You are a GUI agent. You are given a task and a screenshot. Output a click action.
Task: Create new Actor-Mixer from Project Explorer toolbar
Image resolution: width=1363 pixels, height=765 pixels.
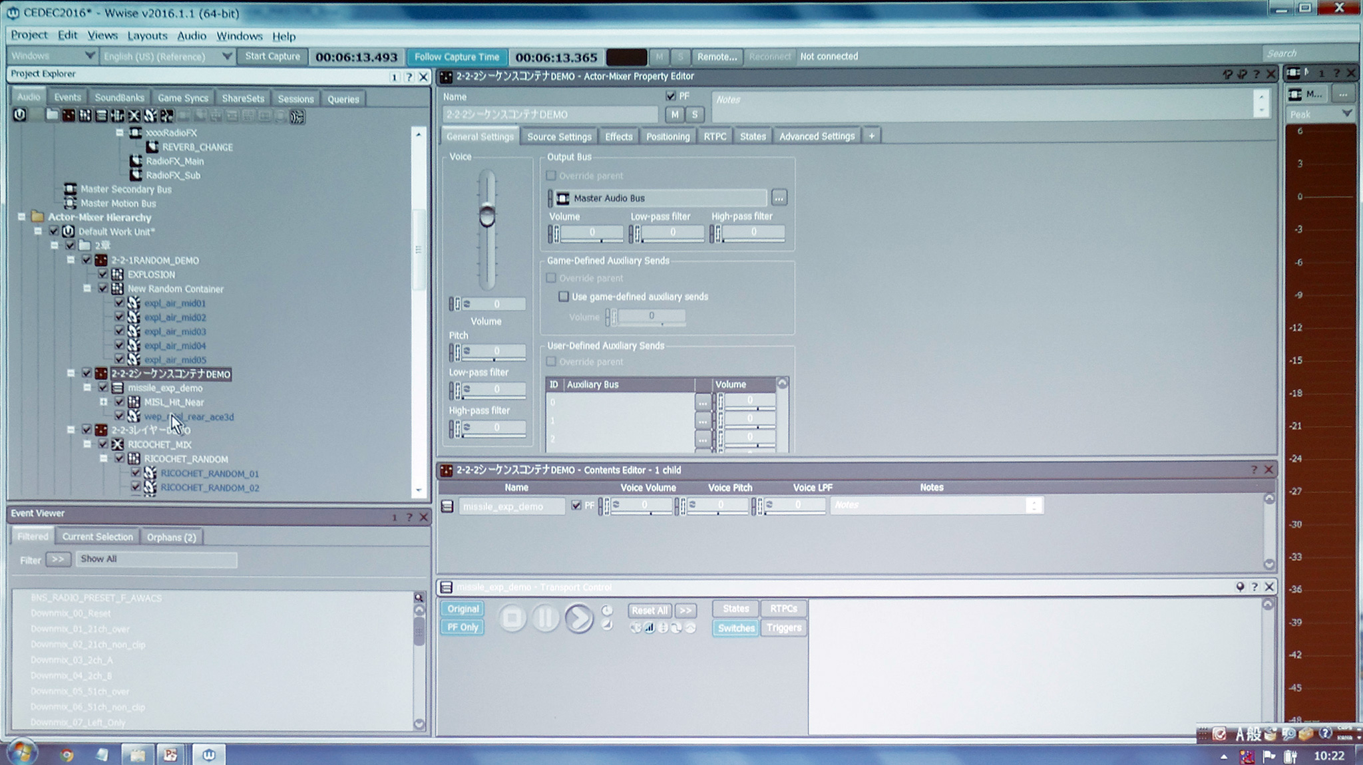pos(69,115)
